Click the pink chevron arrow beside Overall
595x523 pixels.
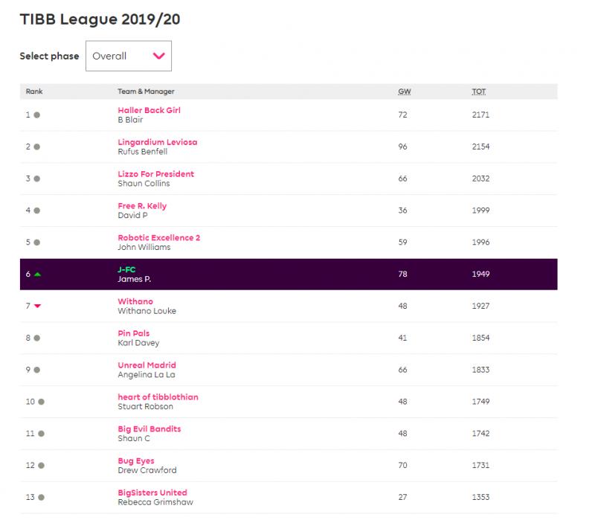pyautogui.click(x=158, y=56)
